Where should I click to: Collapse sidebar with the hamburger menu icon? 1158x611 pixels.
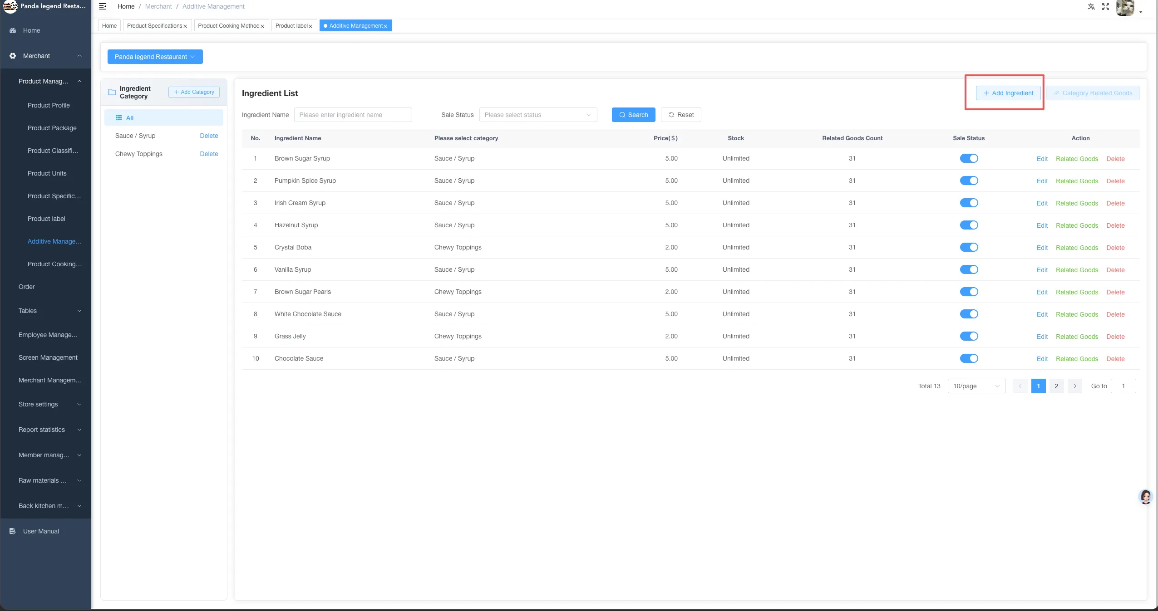pyautogui.click(x=103, y=6)
